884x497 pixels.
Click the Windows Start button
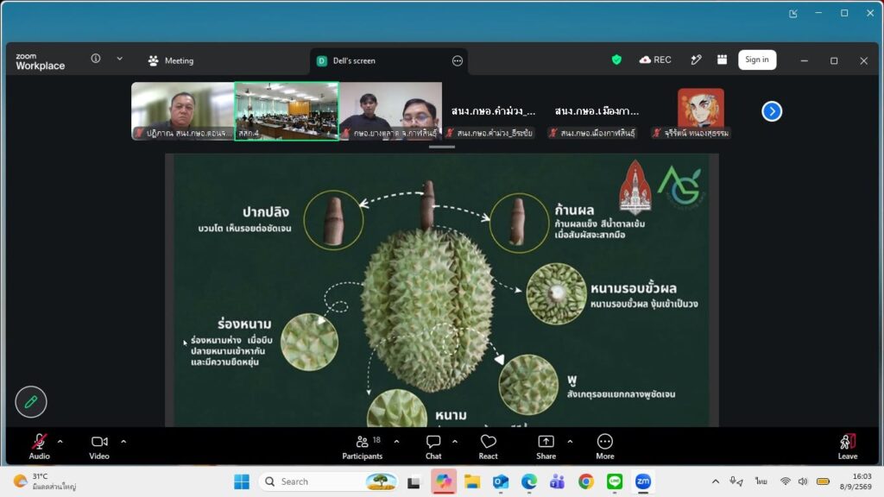(x=242, y=481)
